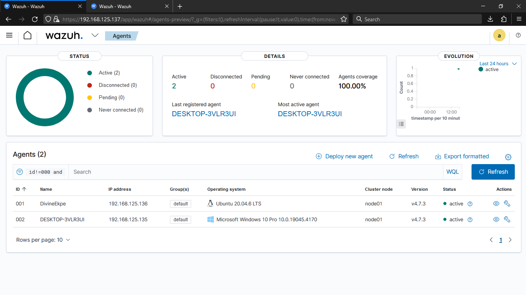Toggle the evolution chart legend list icon
This screenshot has width=526, height=295.
coord(401,124)
